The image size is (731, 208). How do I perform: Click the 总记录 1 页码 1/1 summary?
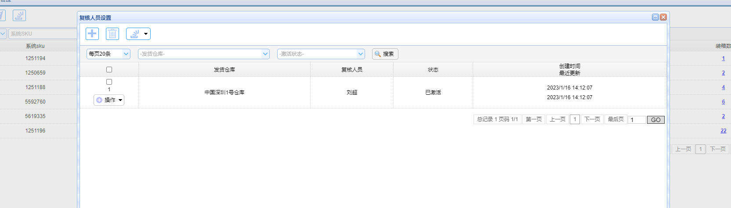tap(497, 119)
